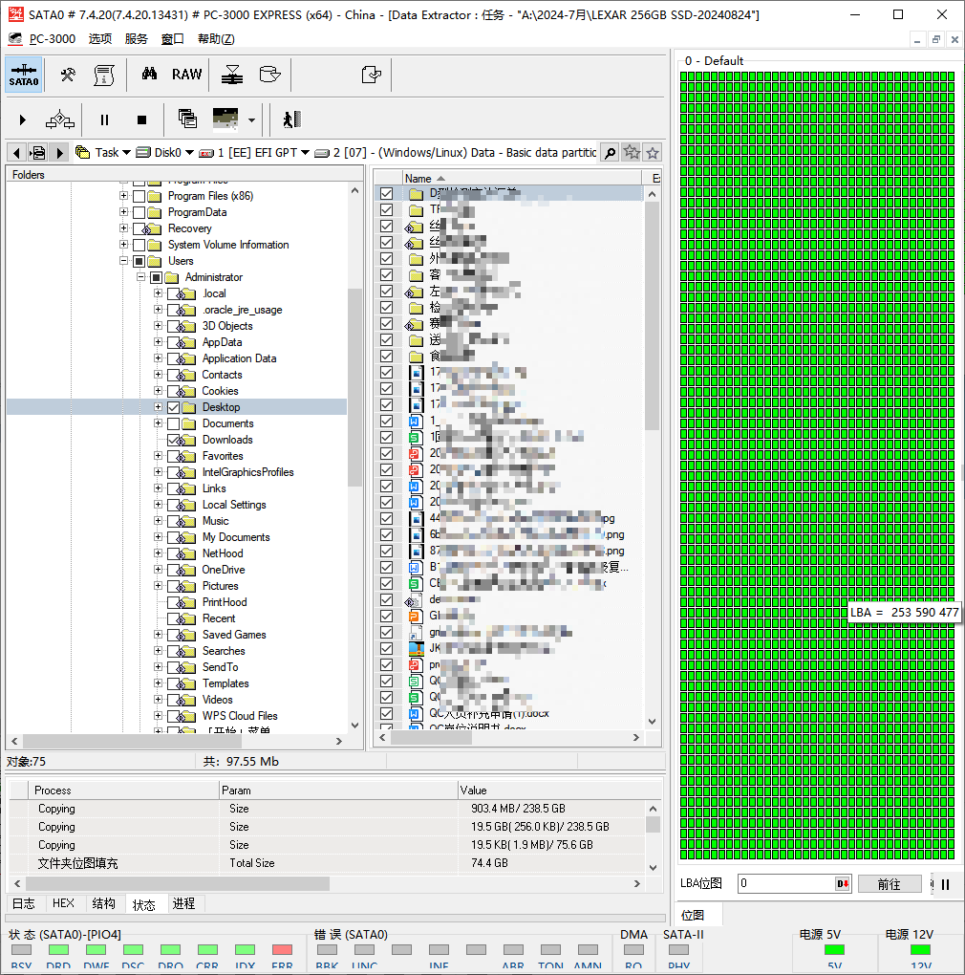
Task: Click the binoculars search icon
Action: coord(149,74)
